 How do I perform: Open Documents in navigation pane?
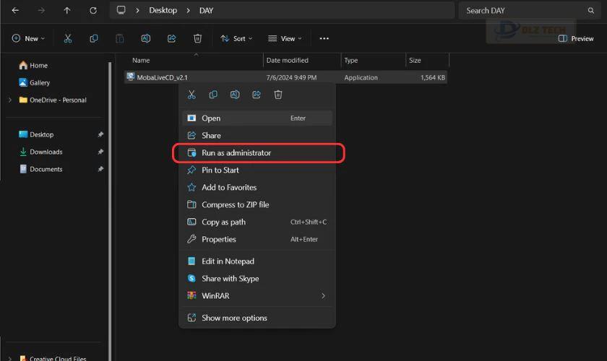[x=40, y=169]
